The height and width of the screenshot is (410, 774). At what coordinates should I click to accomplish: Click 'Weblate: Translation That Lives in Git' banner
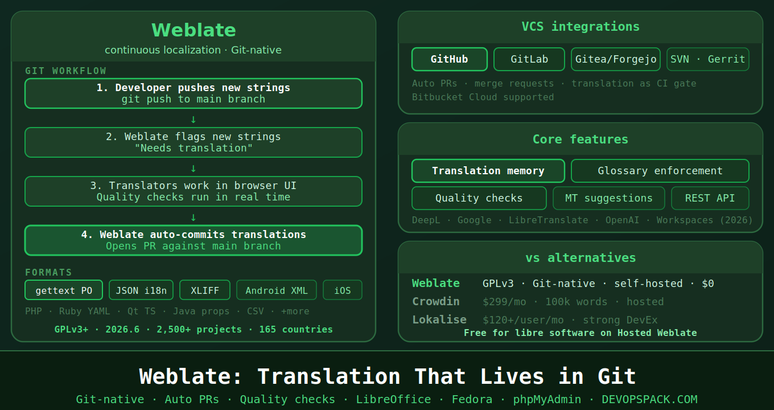(387, 377)
